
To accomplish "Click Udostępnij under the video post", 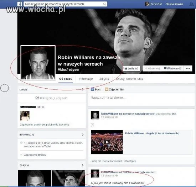I will tap(130, 161).
